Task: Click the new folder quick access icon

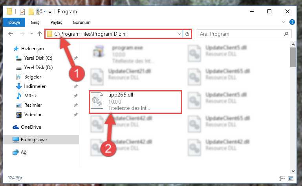Action: [31, 12]
